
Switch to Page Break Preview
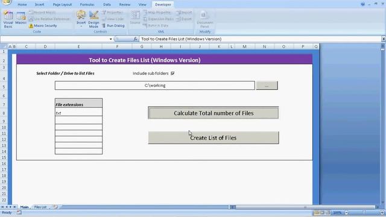pos(328,213)
